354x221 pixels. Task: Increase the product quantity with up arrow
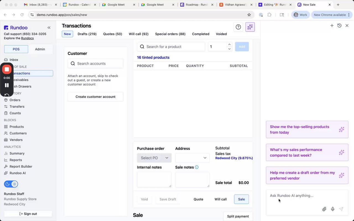[x=229, y=45]
